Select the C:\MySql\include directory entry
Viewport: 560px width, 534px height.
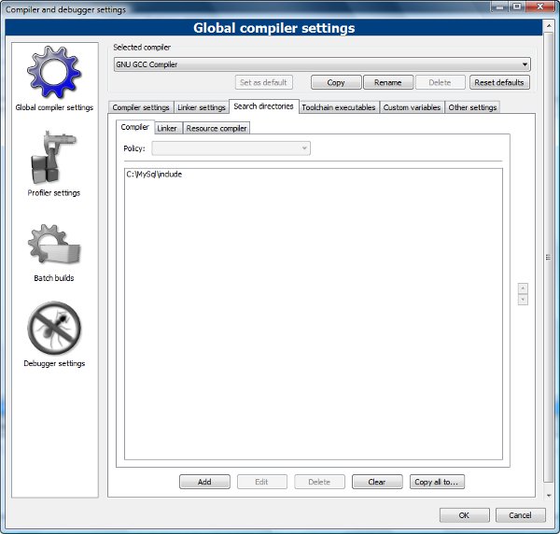(154, 174)
